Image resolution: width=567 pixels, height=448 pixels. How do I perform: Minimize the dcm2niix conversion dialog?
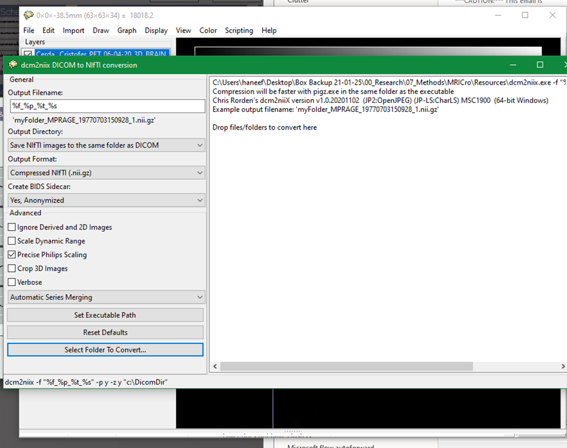(x=512, y=65)
